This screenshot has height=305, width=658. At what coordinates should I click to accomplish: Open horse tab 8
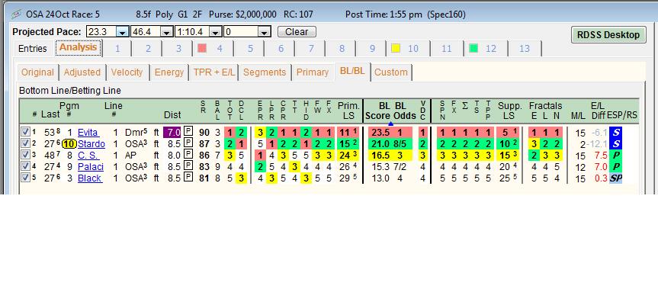click(x=342, y=49)
